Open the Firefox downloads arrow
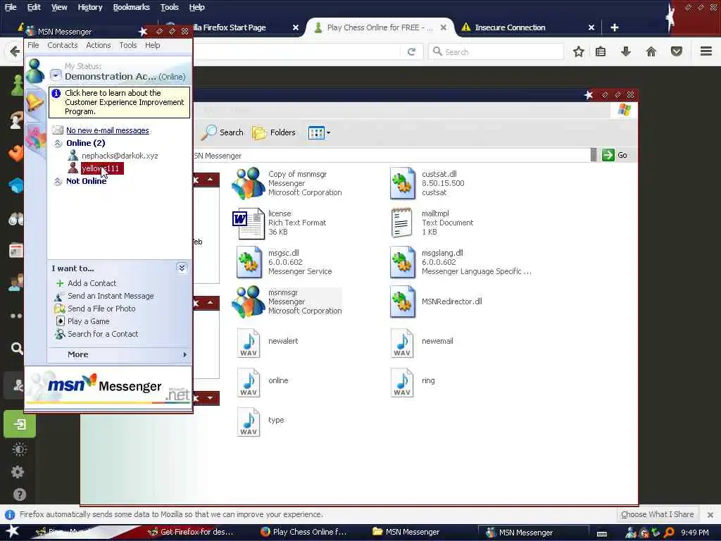The height and width of the screenshot is (541, 721). click(625, 51)
